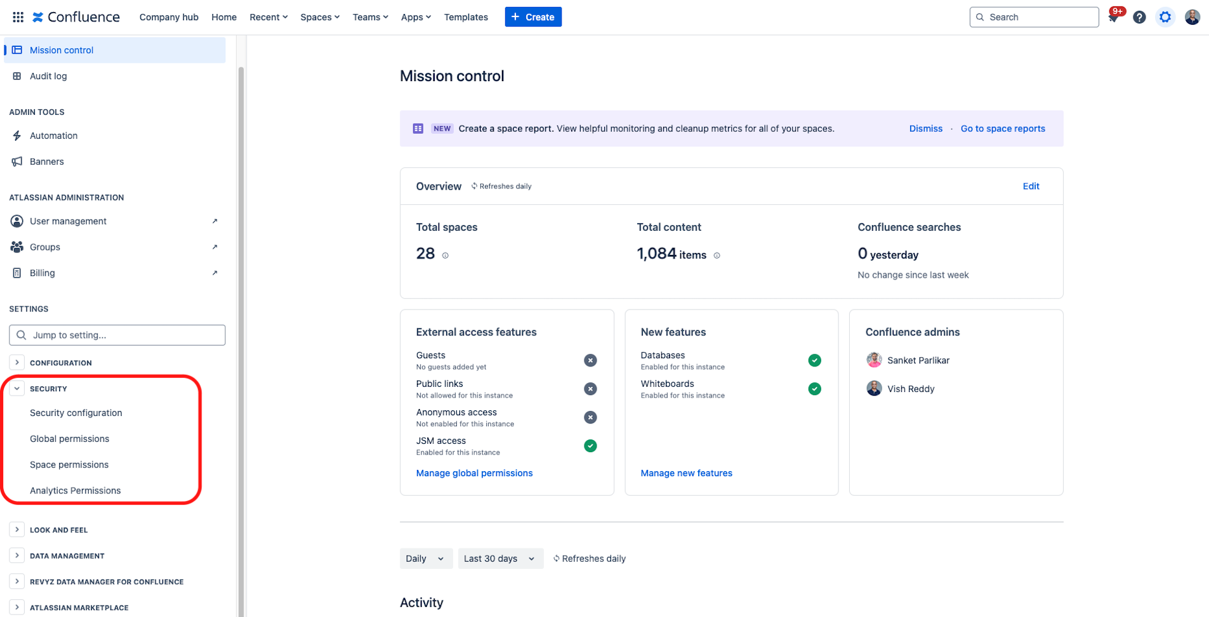Viewport: 1209px width, 617px height.
Task: Open Audit log from the sidebar icon
Action: point(17,75)
